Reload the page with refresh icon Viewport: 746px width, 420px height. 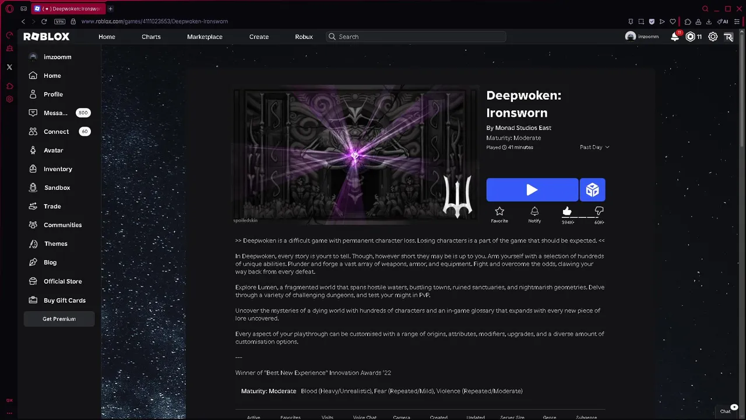point(44,22)
